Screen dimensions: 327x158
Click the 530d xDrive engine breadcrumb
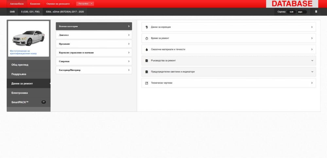(x=65, y=12)
